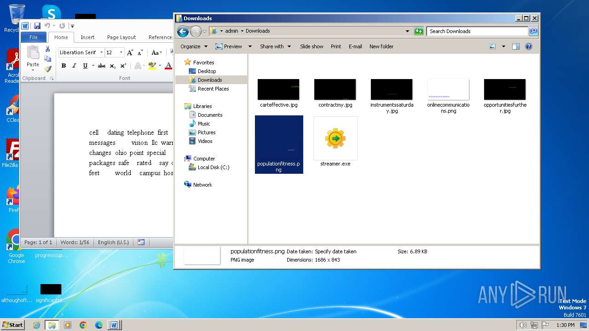Switch to the References tab
The width and height of the screenshot is (589, 331).
pos(160,37)
